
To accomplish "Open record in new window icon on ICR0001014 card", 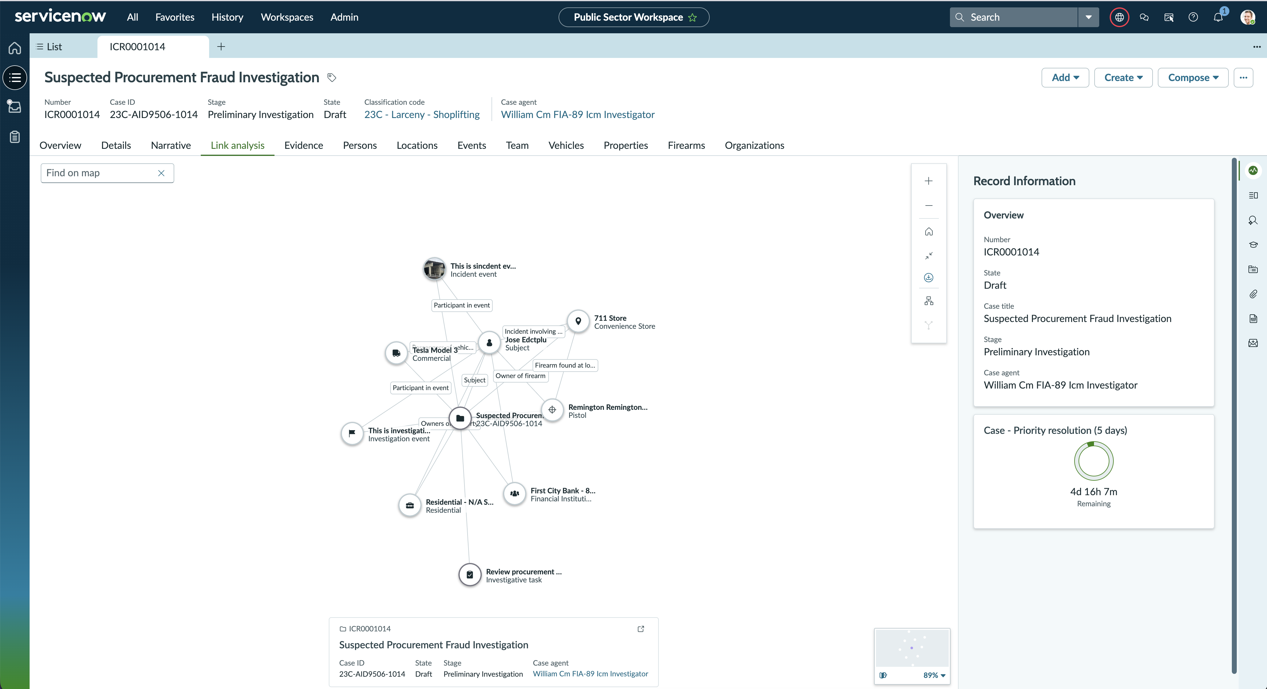I will point(640,629).
